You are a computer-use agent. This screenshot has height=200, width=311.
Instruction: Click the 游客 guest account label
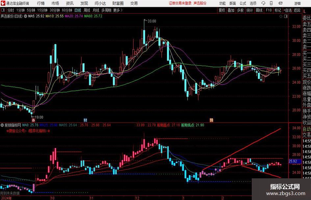298,3
